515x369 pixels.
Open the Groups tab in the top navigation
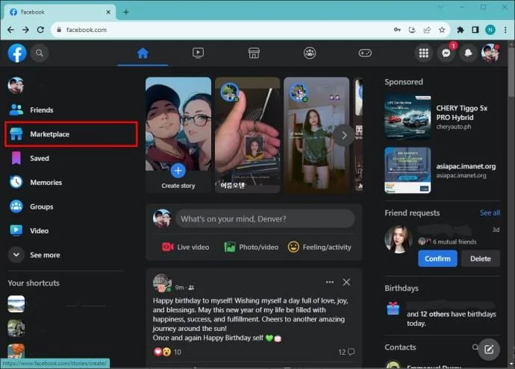pyautogui.click(x=310, y=53)
